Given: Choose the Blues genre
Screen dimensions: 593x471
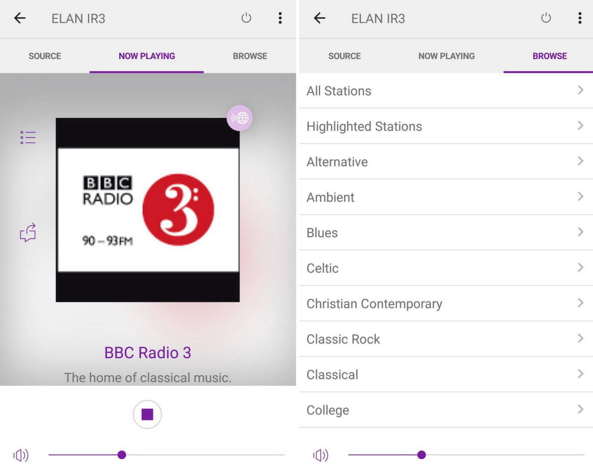Looking at the screenshot, I should pyautogui.click(x=446, y=233).
